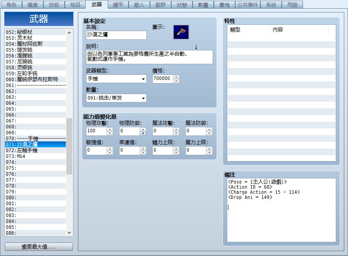Go to the 系統 tab

click(271, 5)
